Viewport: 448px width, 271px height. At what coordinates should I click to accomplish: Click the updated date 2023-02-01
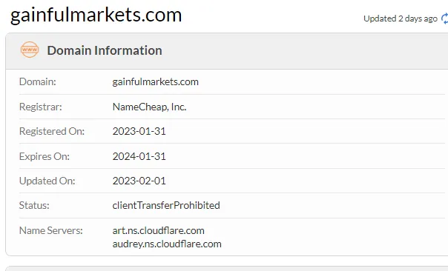139,181
